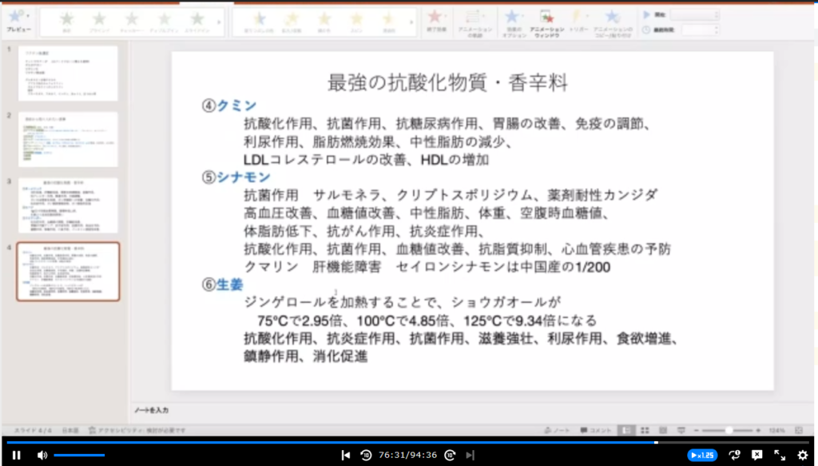
Task: Toggle the Notes button in the status bar
Action: click(x=562, y=430)
